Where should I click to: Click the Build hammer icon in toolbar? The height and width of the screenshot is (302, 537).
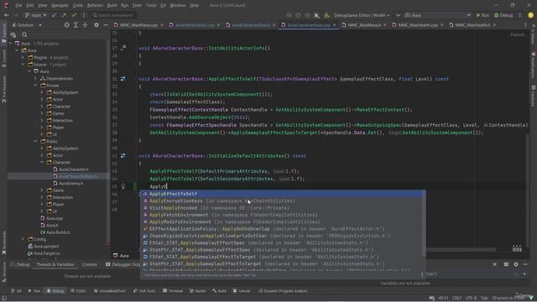click(x=326, y=15)
